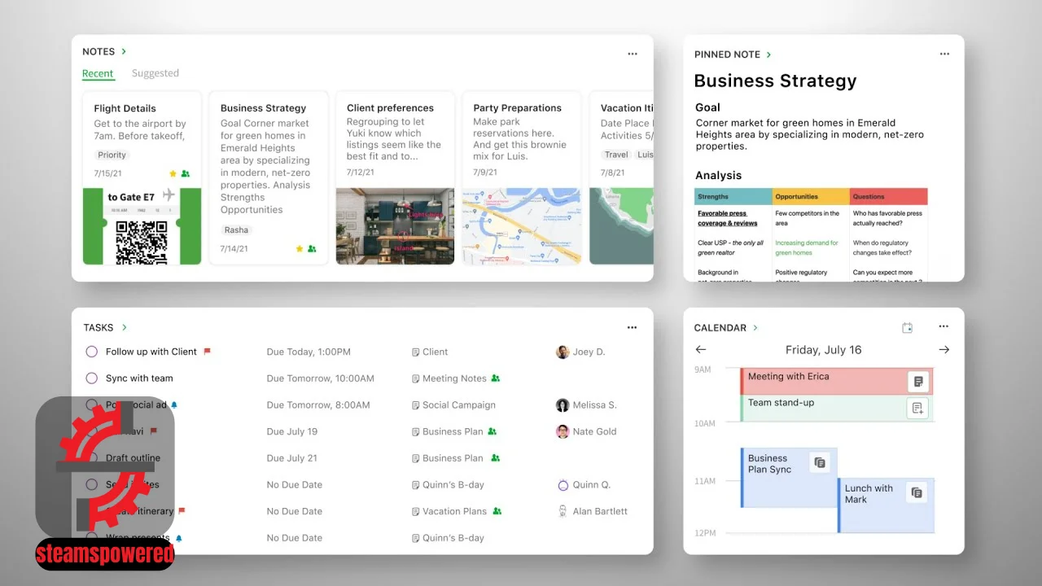Check off Sync with team task

(91, 378)
